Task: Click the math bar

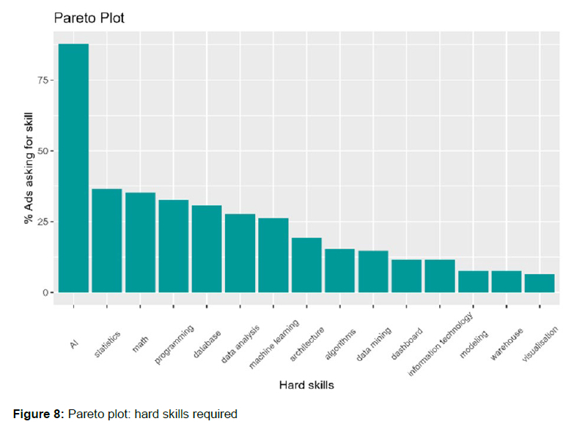Action: [x=140, y=242]
